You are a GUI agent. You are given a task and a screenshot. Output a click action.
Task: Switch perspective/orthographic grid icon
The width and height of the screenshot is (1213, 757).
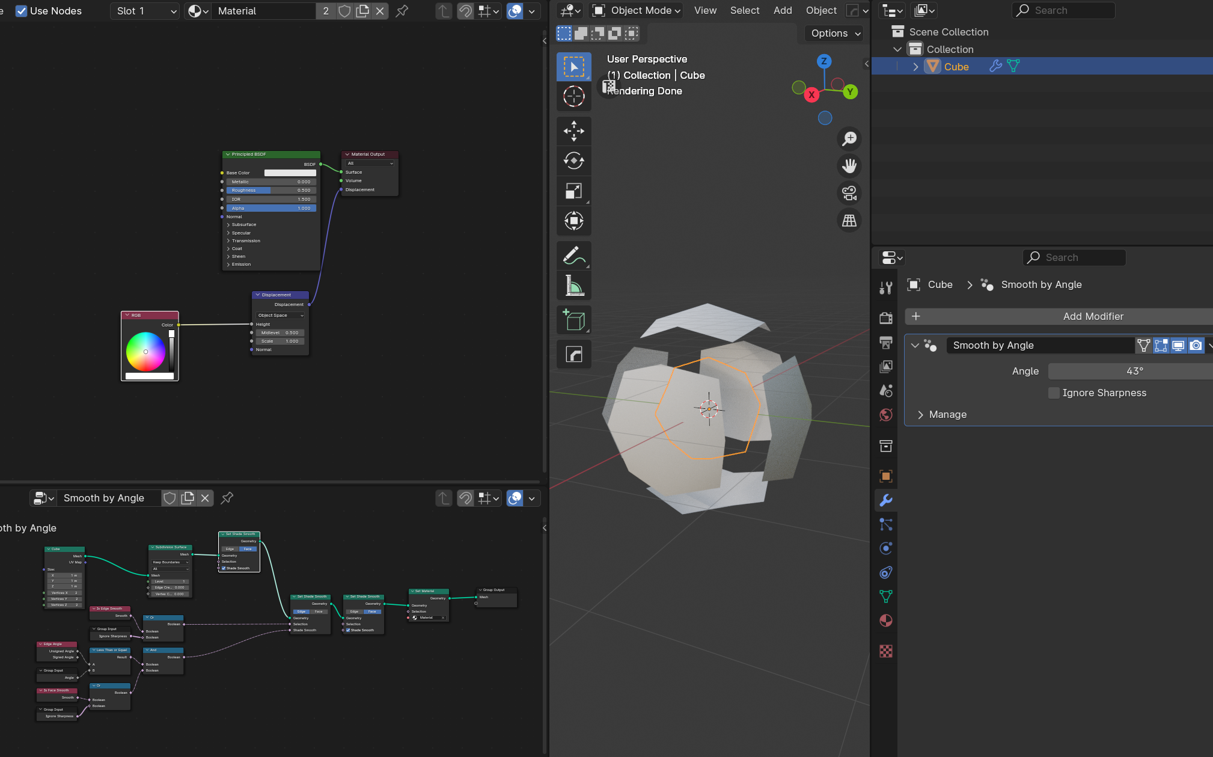[x=849, y=221]
